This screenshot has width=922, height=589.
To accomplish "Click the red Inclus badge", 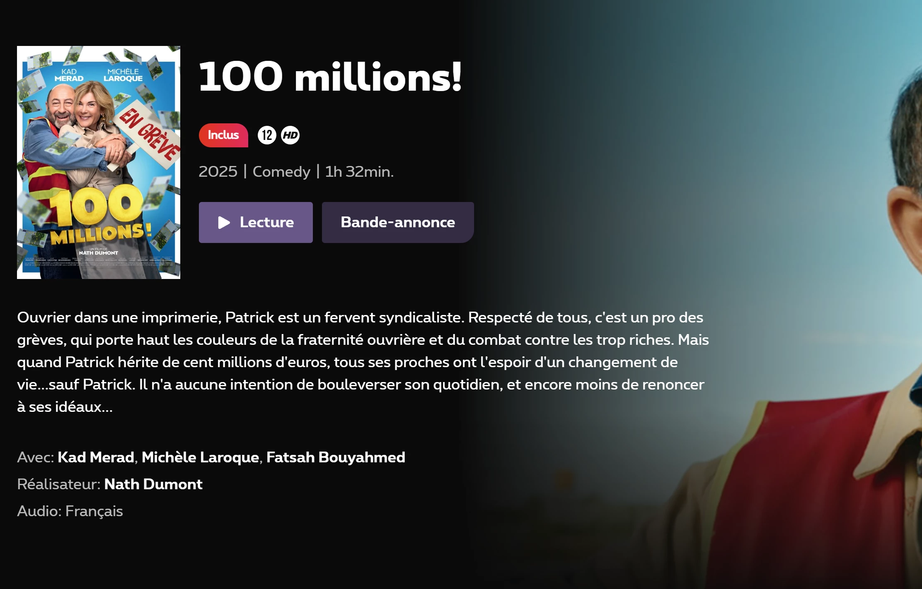I will click(223, 135).
